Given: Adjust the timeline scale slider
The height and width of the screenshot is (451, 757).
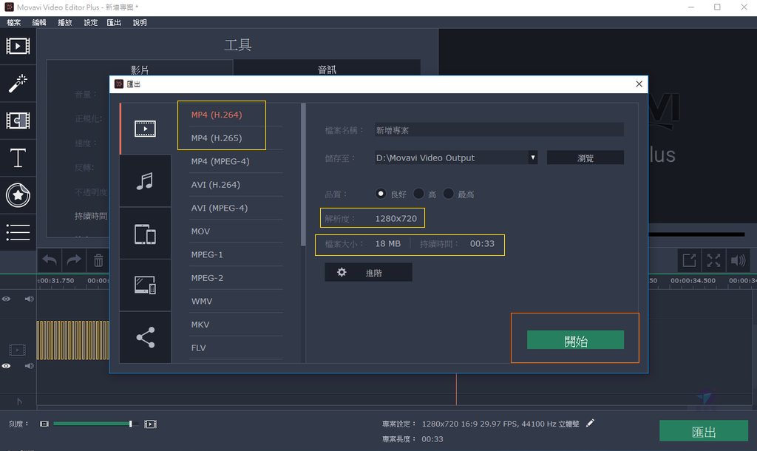Looking at the screenshot, I should (x=130, y=424).
